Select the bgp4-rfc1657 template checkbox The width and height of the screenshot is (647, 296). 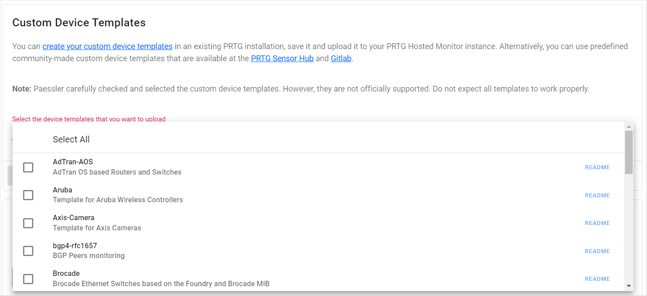pos(28,251)
